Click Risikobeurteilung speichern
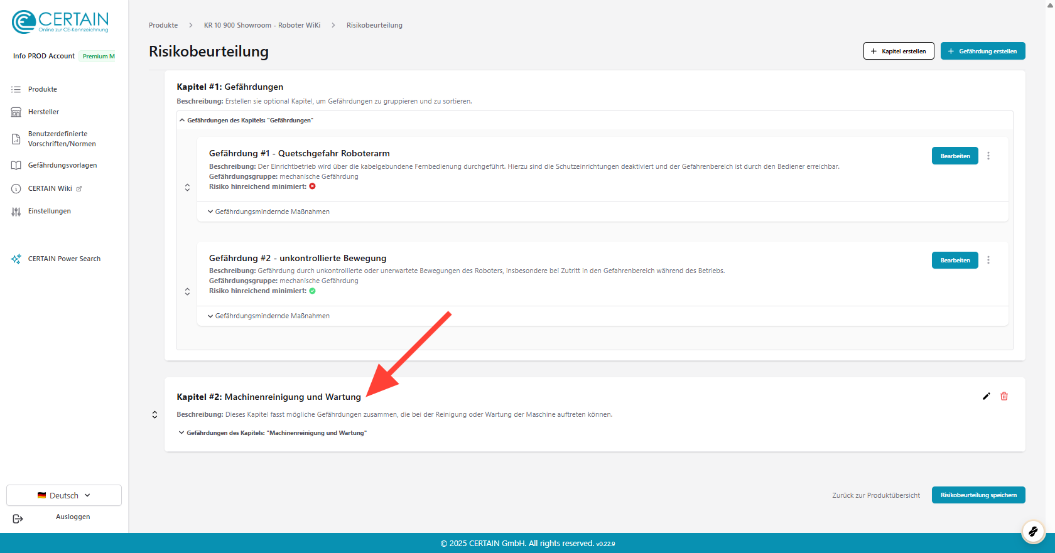Screen dimensions: 1055x553 pyautogui.click(x=978, y=495)
